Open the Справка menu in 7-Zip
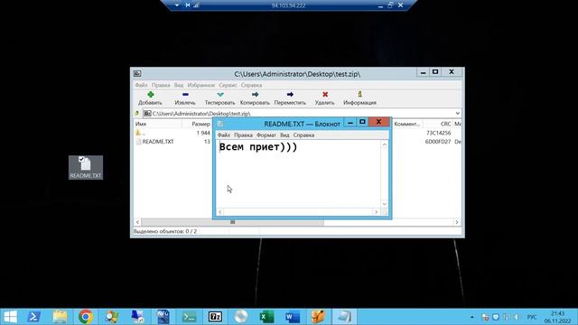The width and height of the screenshot is (578, 325). [251, 85]
